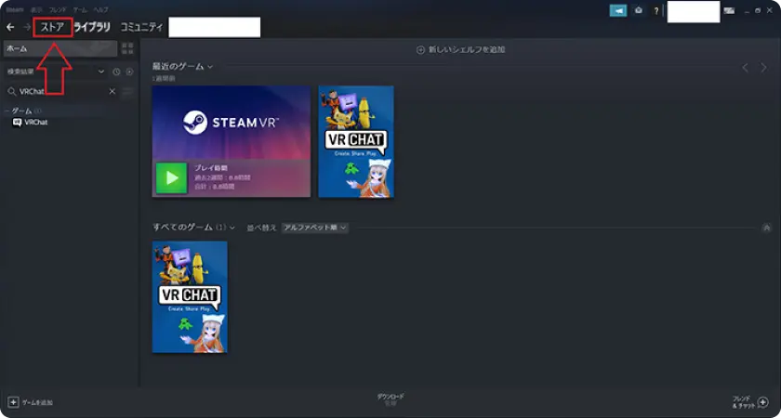Click 新しいシェルフを追加
This screenshot has width=781, height=418.
(461, 50)
